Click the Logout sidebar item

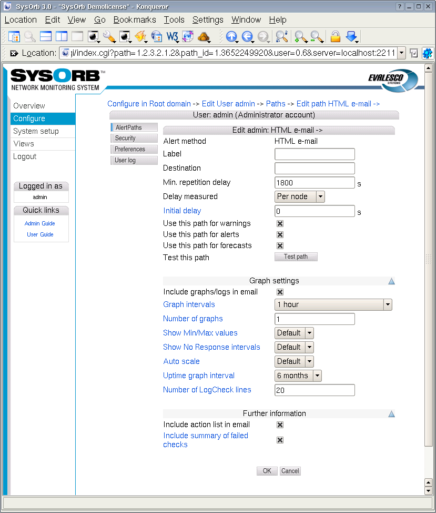click(25, 157)
